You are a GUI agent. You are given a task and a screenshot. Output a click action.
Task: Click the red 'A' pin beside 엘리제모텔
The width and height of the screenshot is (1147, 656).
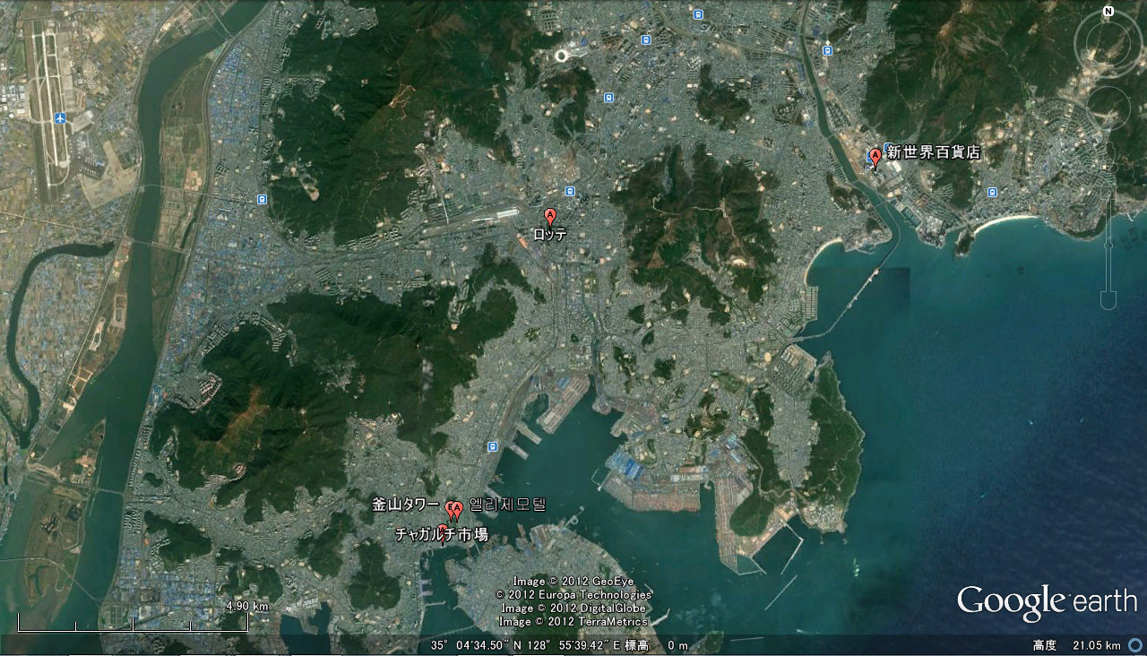pos(456,510)
